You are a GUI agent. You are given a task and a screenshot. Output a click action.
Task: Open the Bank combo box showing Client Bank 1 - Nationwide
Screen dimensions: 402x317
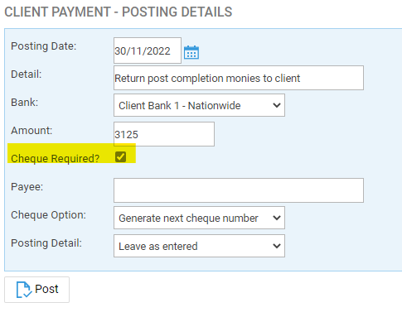199,105
